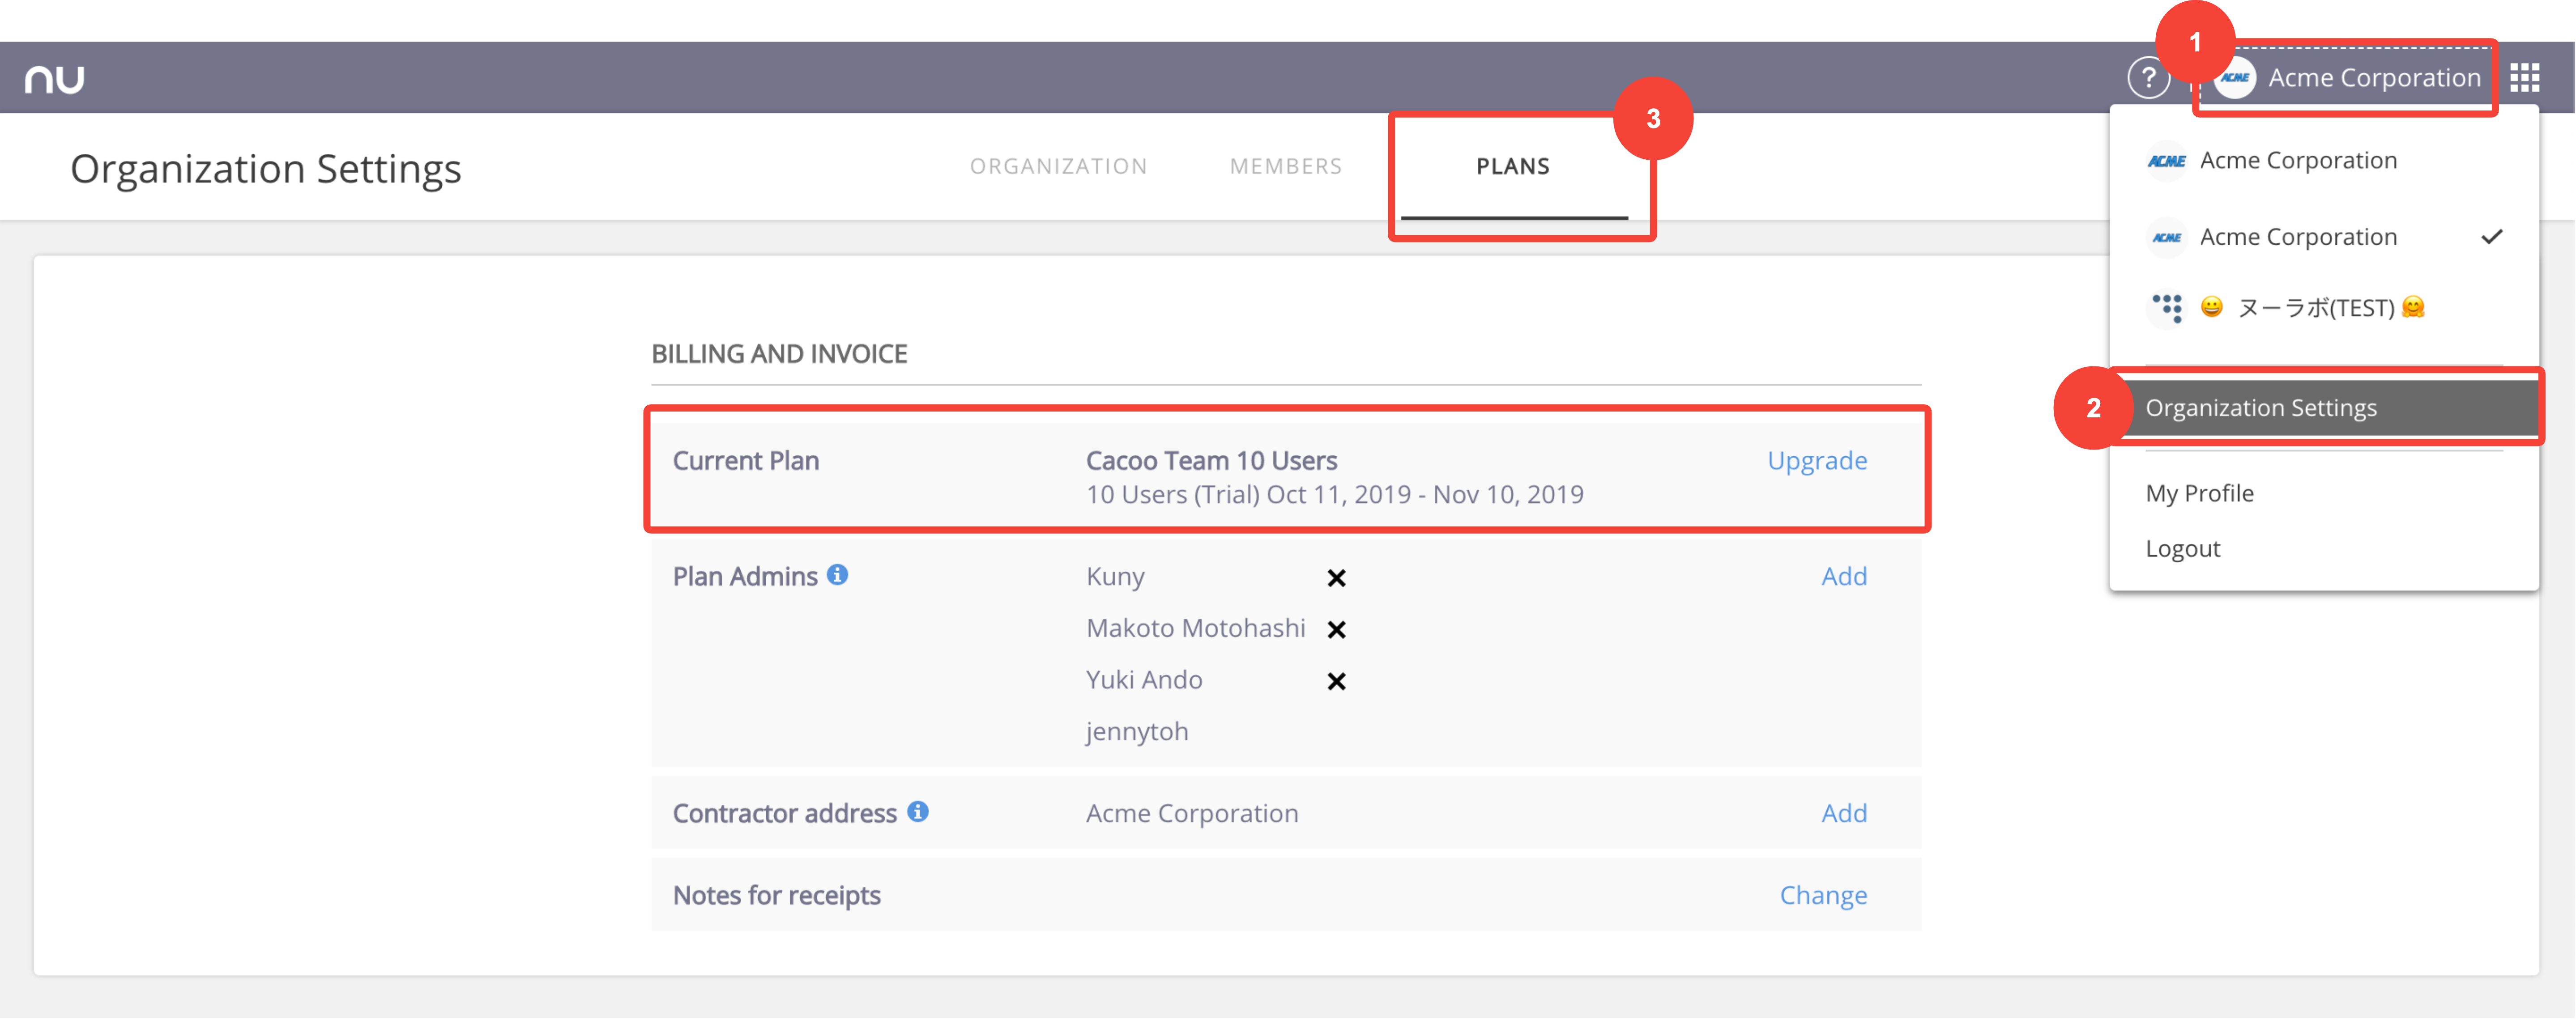The height and width of the screenshot is (1019, 2576).
Task: Click the Acme avatar in header
Action: coord(2235,77)
